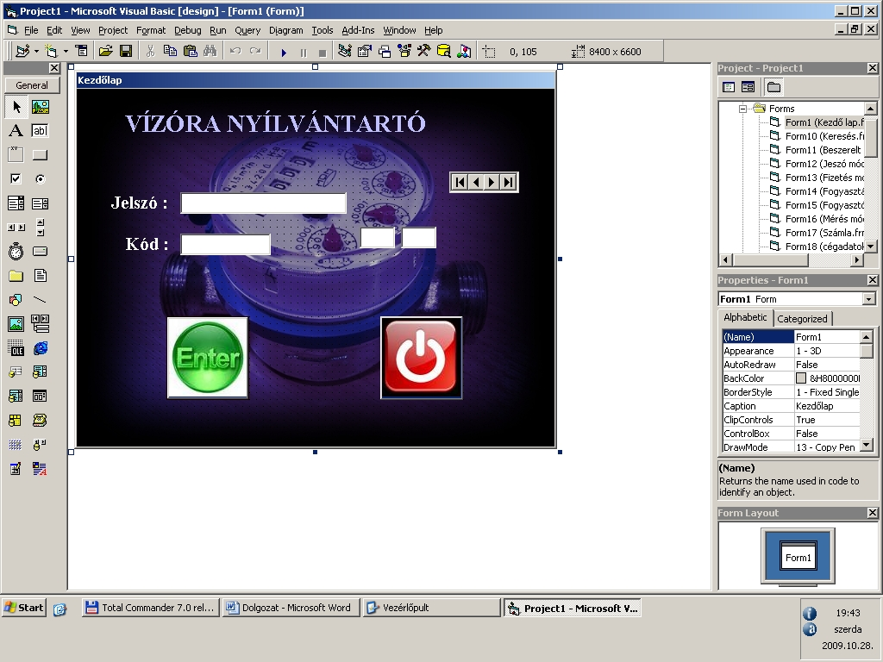Click the Kód text box on form
This screenshot has height=662, width=883.
click(225, 244)
